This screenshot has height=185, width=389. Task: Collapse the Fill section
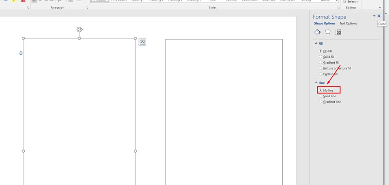(x=316, y=44)
